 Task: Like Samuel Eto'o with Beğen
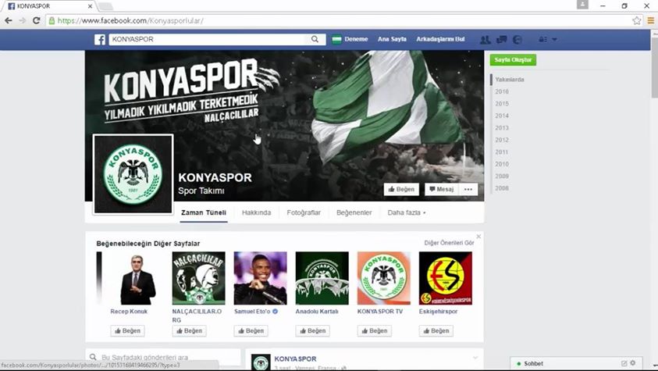pyautogui.click(x=251, y=330)
